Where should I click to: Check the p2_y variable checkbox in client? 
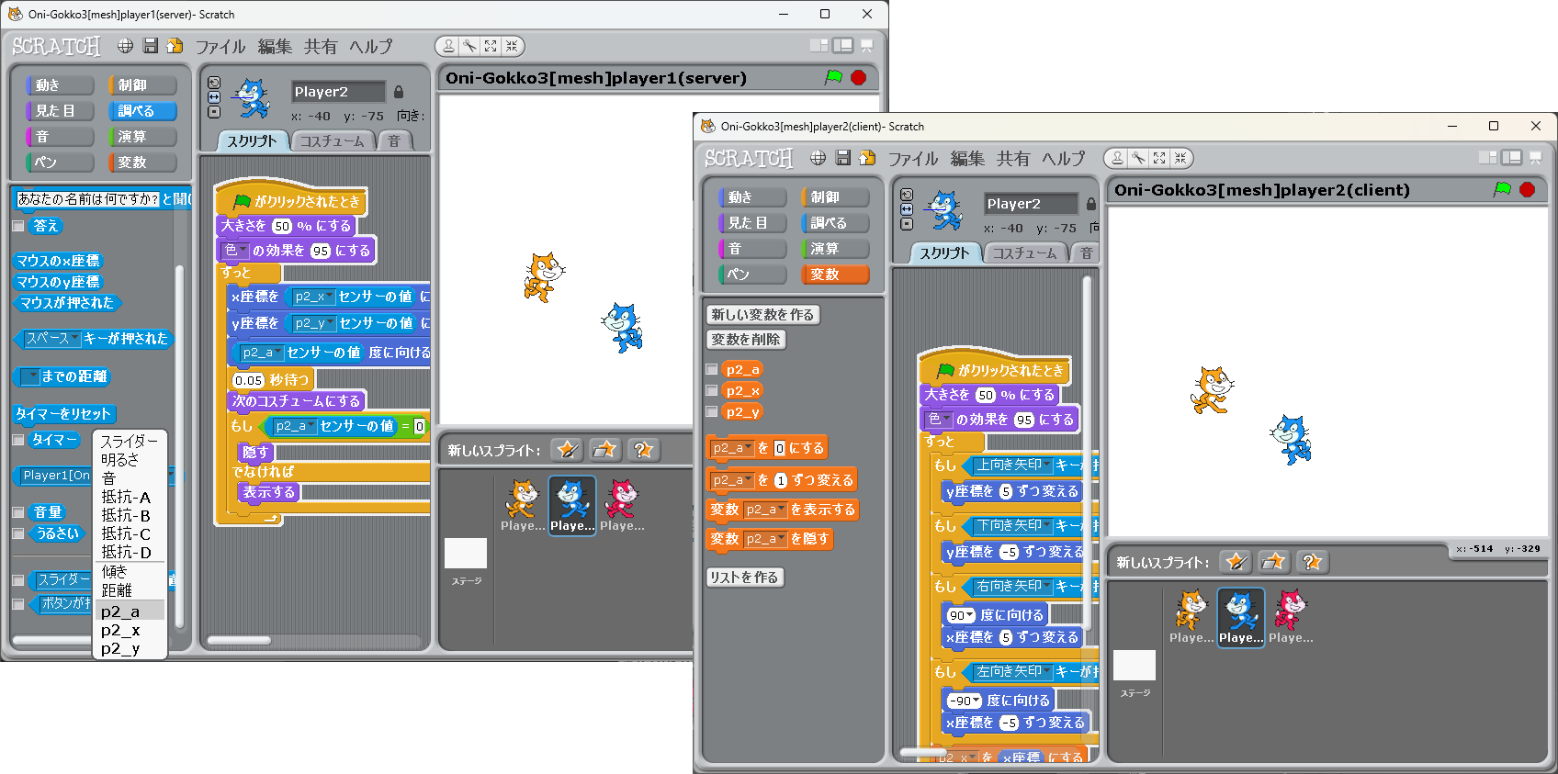(x=712, y=411)
